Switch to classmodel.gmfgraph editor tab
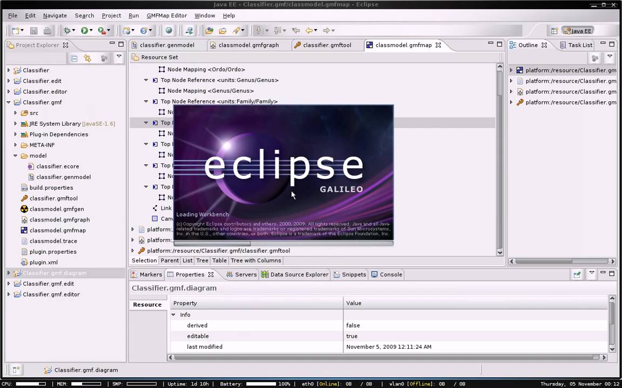Viewport: 622px width, 388px height. tap(248, 45)
